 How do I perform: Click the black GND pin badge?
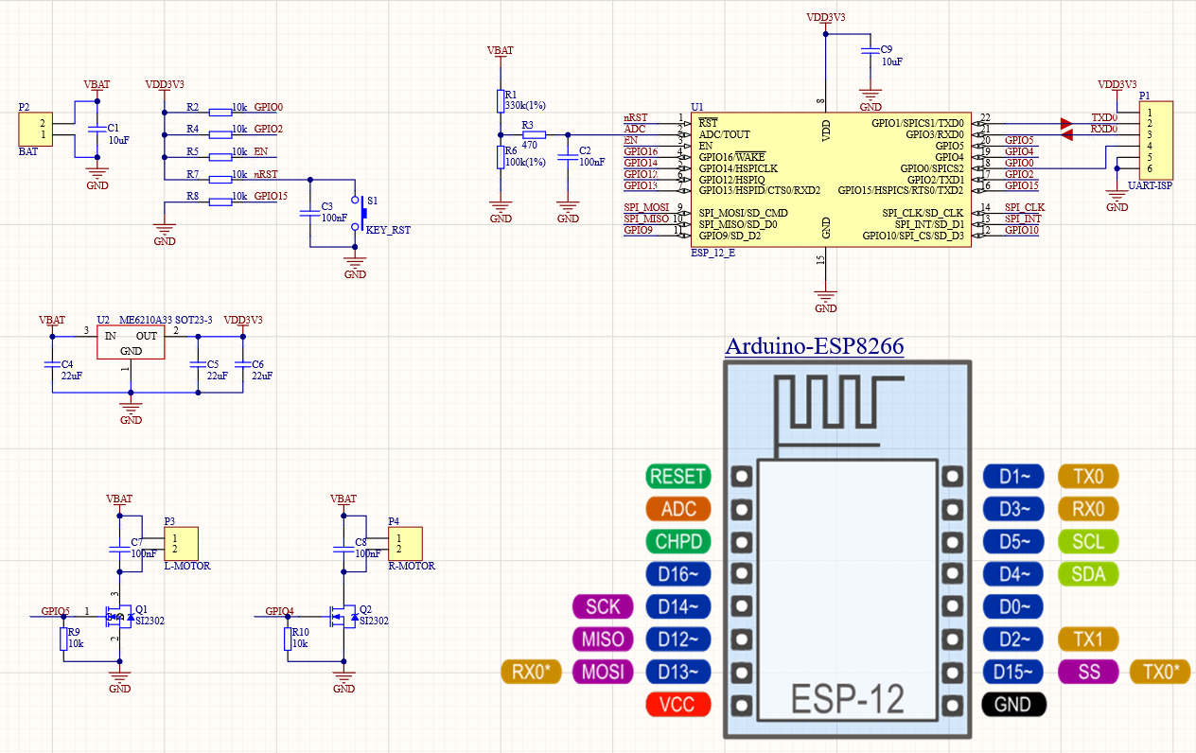(x=1013, y=704)
